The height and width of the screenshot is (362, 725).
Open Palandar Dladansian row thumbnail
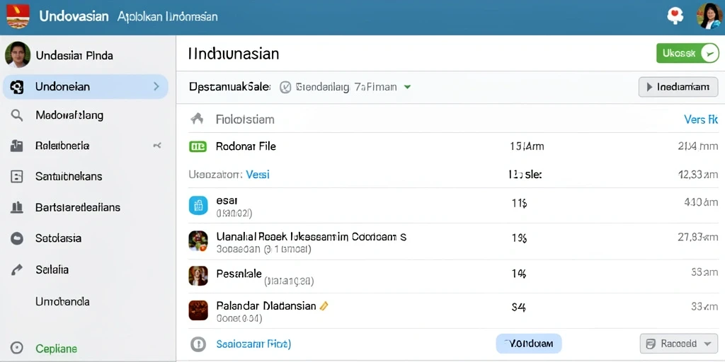tap(198, 310)
